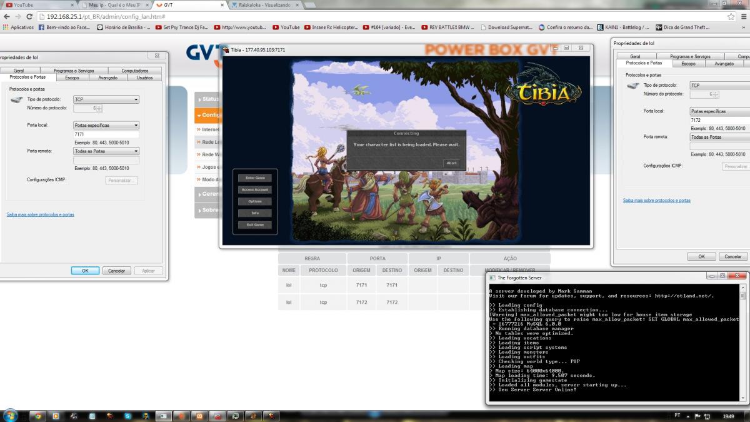This screenshot has height=422, width=750.
Task: Open Porta local dropdown in right dialog
Action: pyautogui.click(x=719, y=111)
